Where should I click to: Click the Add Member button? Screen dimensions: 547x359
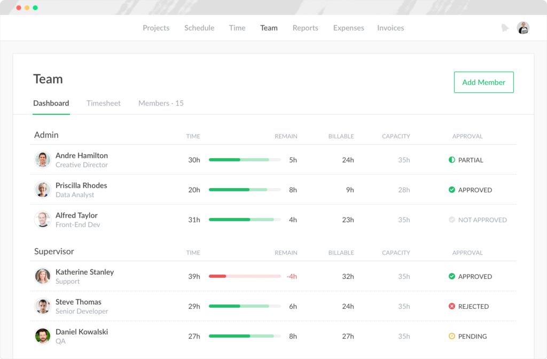click(x=483, y=82)
